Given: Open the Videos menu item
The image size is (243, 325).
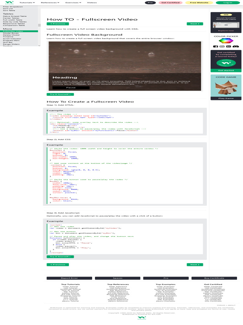Looking at the screenshot, I should 92,3.
